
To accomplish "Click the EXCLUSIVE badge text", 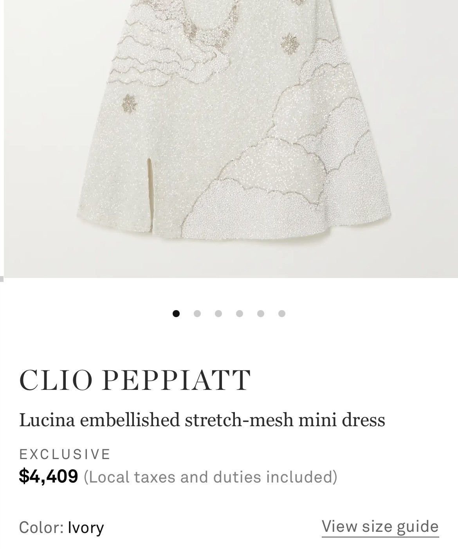I will coord(65,454).
